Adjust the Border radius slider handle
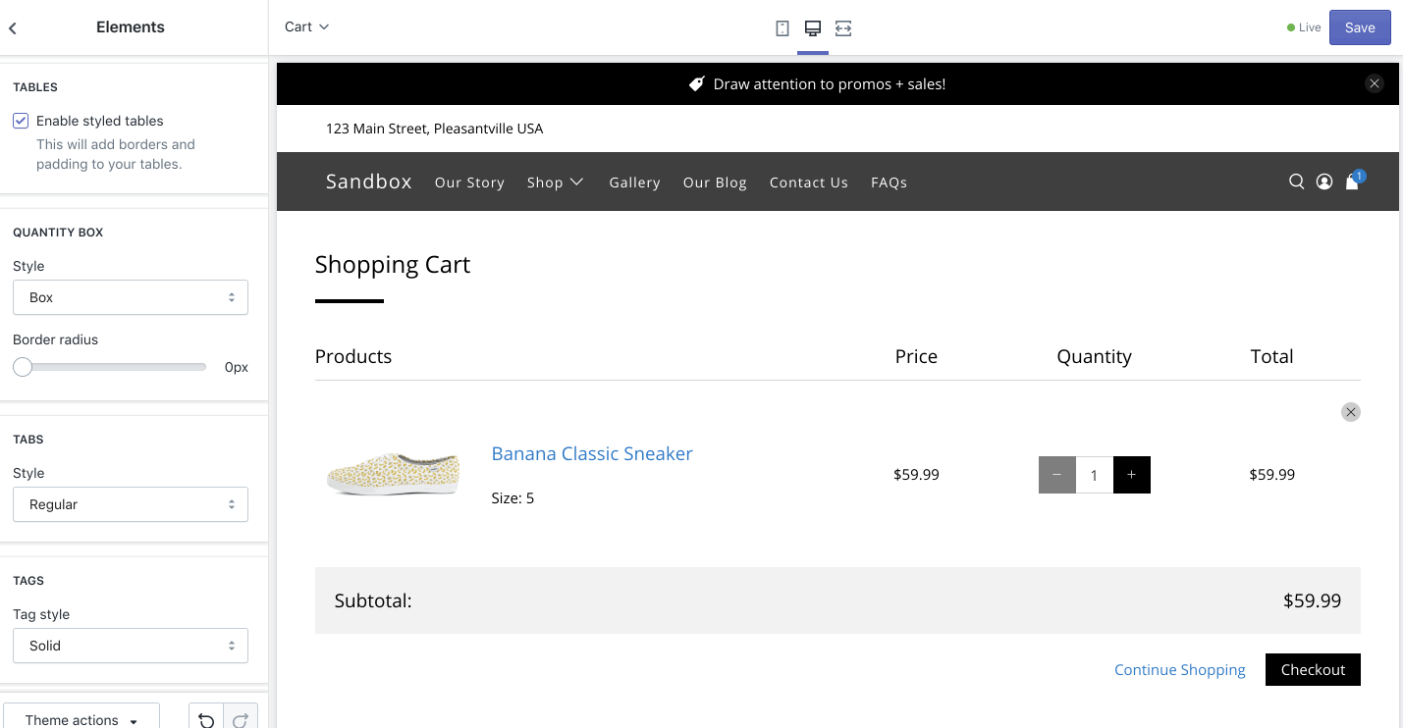Viewport: 1403px width, 728px height. (23, 367)
